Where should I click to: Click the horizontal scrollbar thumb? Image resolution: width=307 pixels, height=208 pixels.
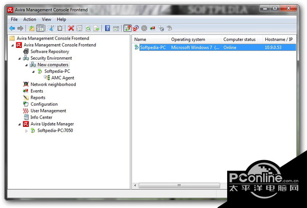(x=179, y=185)
